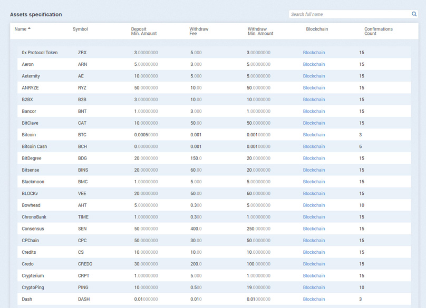Select the CPChain asset name
Viewport: 426px width, 308px height.
click(30, 241)
